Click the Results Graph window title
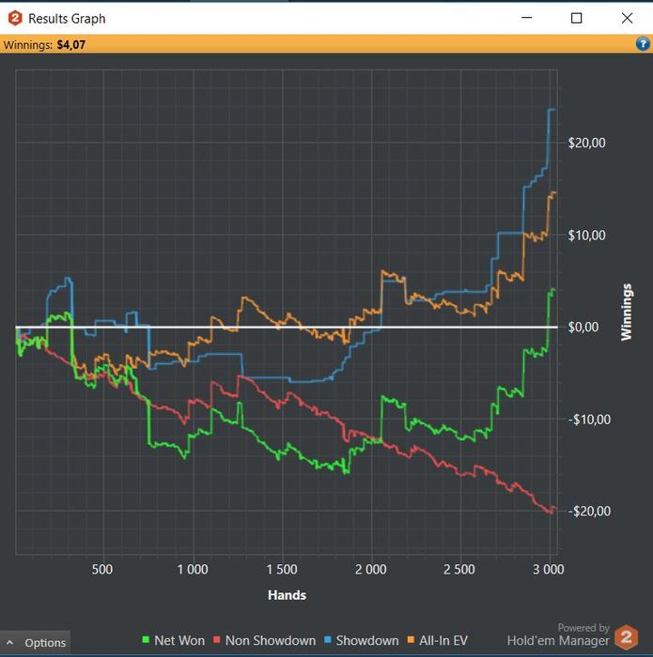This screenshot has width=653, height=657. (67, 19)
